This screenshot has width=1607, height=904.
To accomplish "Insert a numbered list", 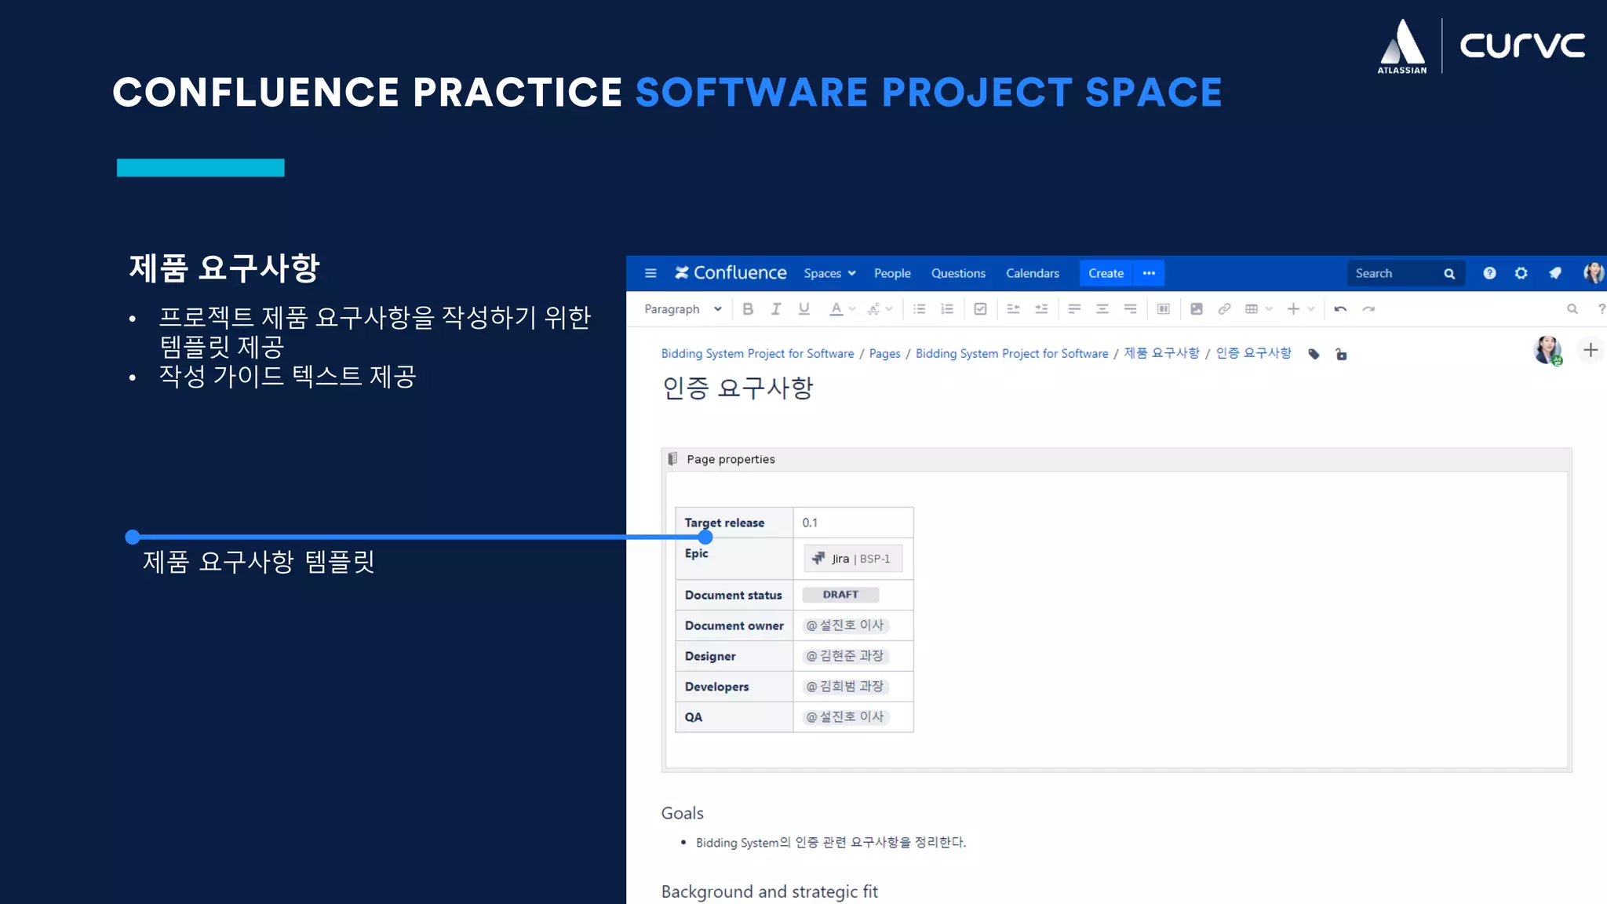I will [947, 309].
